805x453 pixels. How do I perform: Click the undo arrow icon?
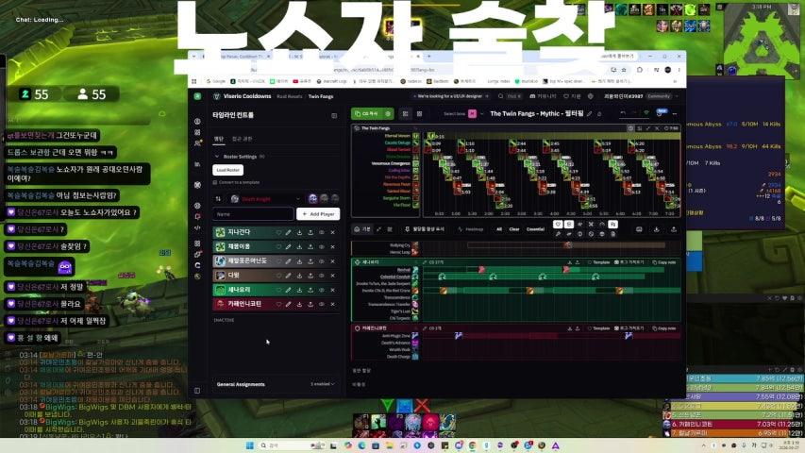point(623,113)
